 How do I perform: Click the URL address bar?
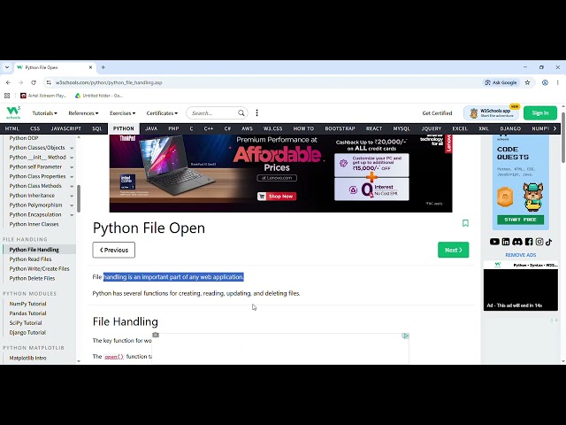(x=267, y=82)
